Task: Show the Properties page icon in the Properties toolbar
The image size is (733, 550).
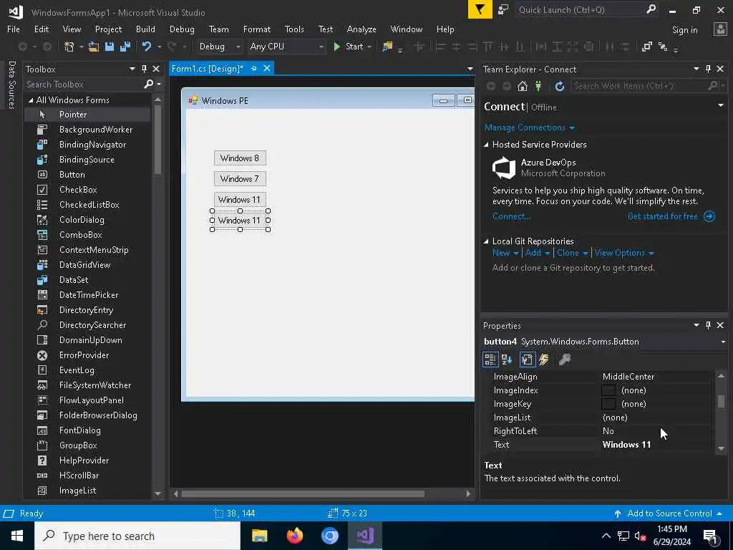Action: 527,360
